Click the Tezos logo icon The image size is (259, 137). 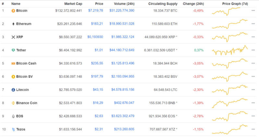point(13,129)
